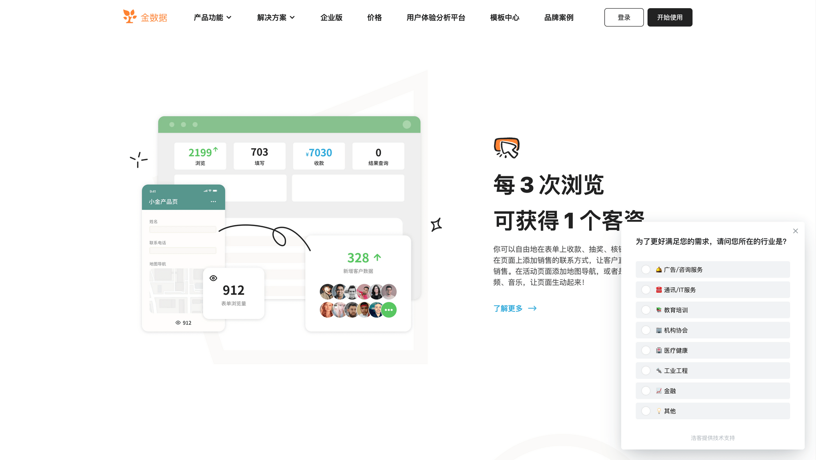Click the 姓名 input field on the mobile mockup

coord(183,229)
